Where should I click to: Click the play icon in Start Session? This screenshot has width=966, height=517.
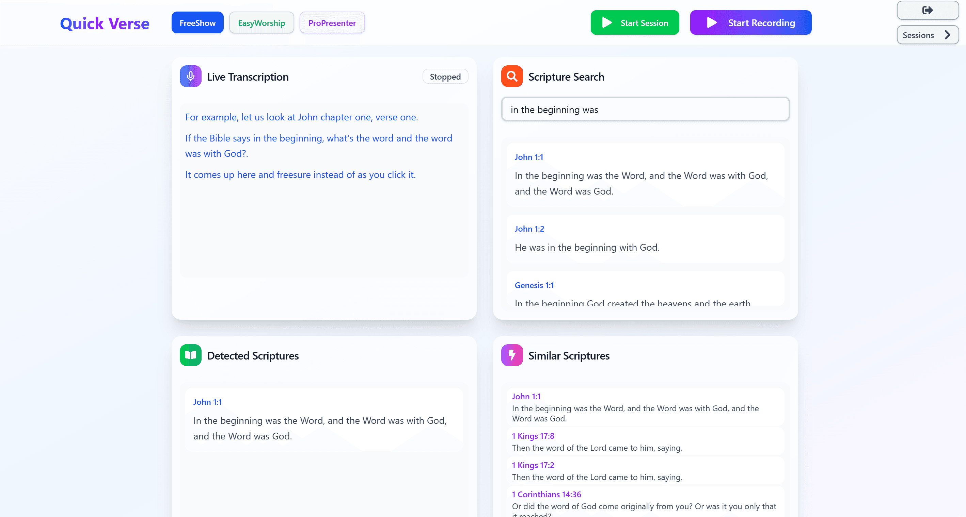point(607,23)
